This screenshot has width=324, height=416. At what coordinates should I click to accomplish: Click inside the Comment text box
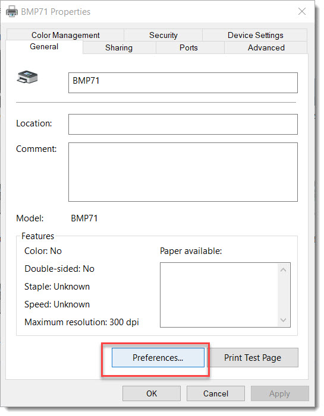point(183,172)
